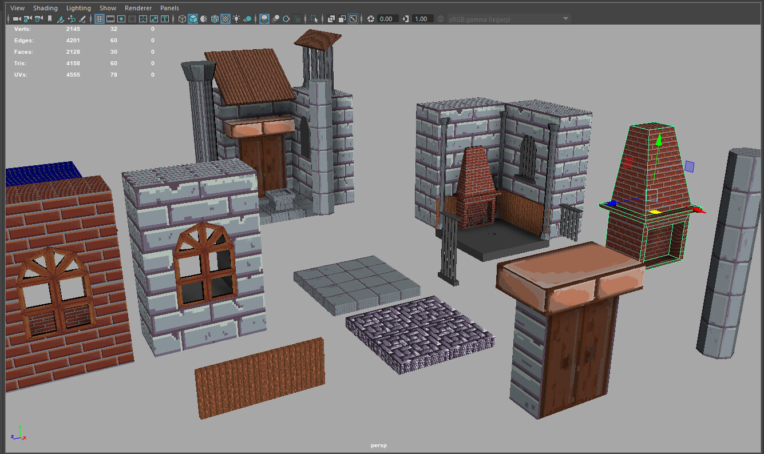Viewport: 764px width, 454px height.
Task: Toggle Textured display mode
Action: 225,19
